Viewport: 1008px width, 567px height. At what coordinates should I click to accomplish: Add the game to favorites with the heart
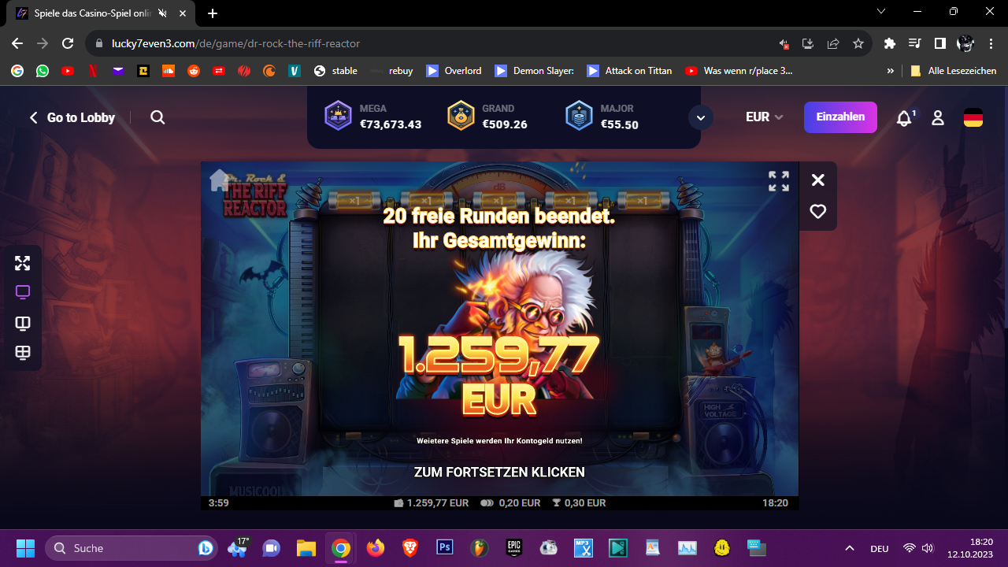click(818, 212)
